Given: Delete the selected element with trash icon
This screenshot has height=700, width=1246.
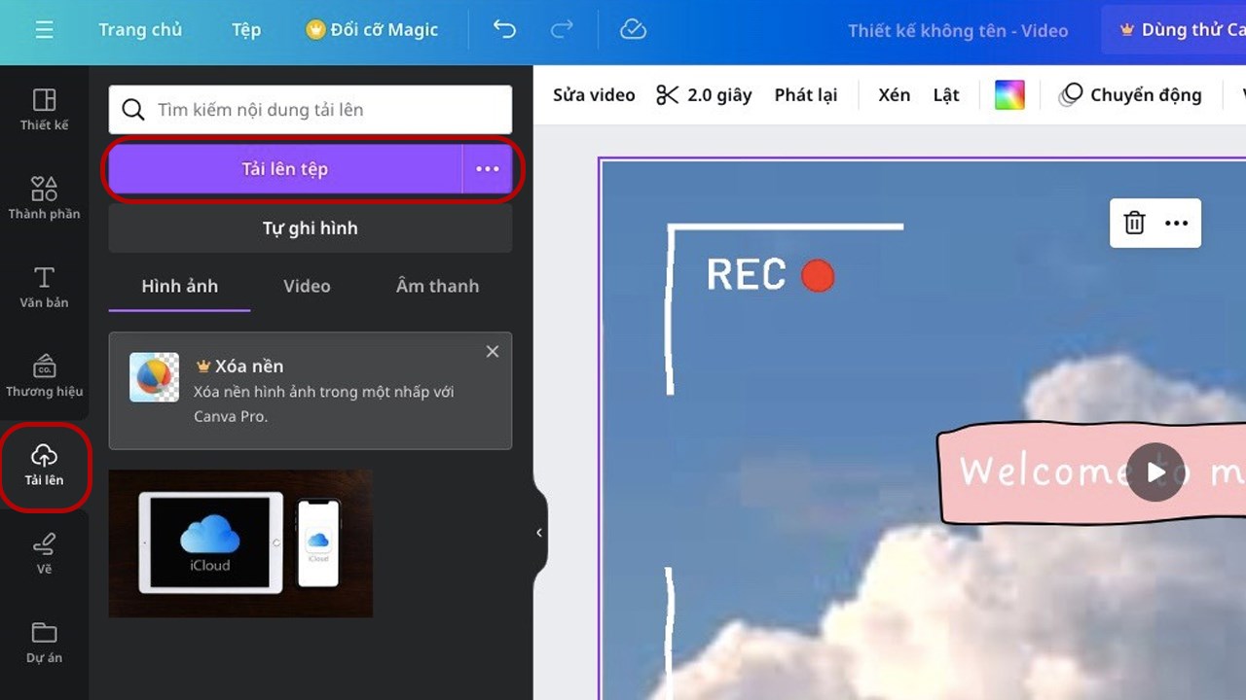Looking at the screenshot, I should tap(1134, 224).
